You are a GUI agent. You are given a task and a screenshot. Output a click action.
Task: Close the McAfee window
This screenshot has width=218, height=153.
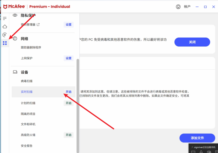point(213,7)
